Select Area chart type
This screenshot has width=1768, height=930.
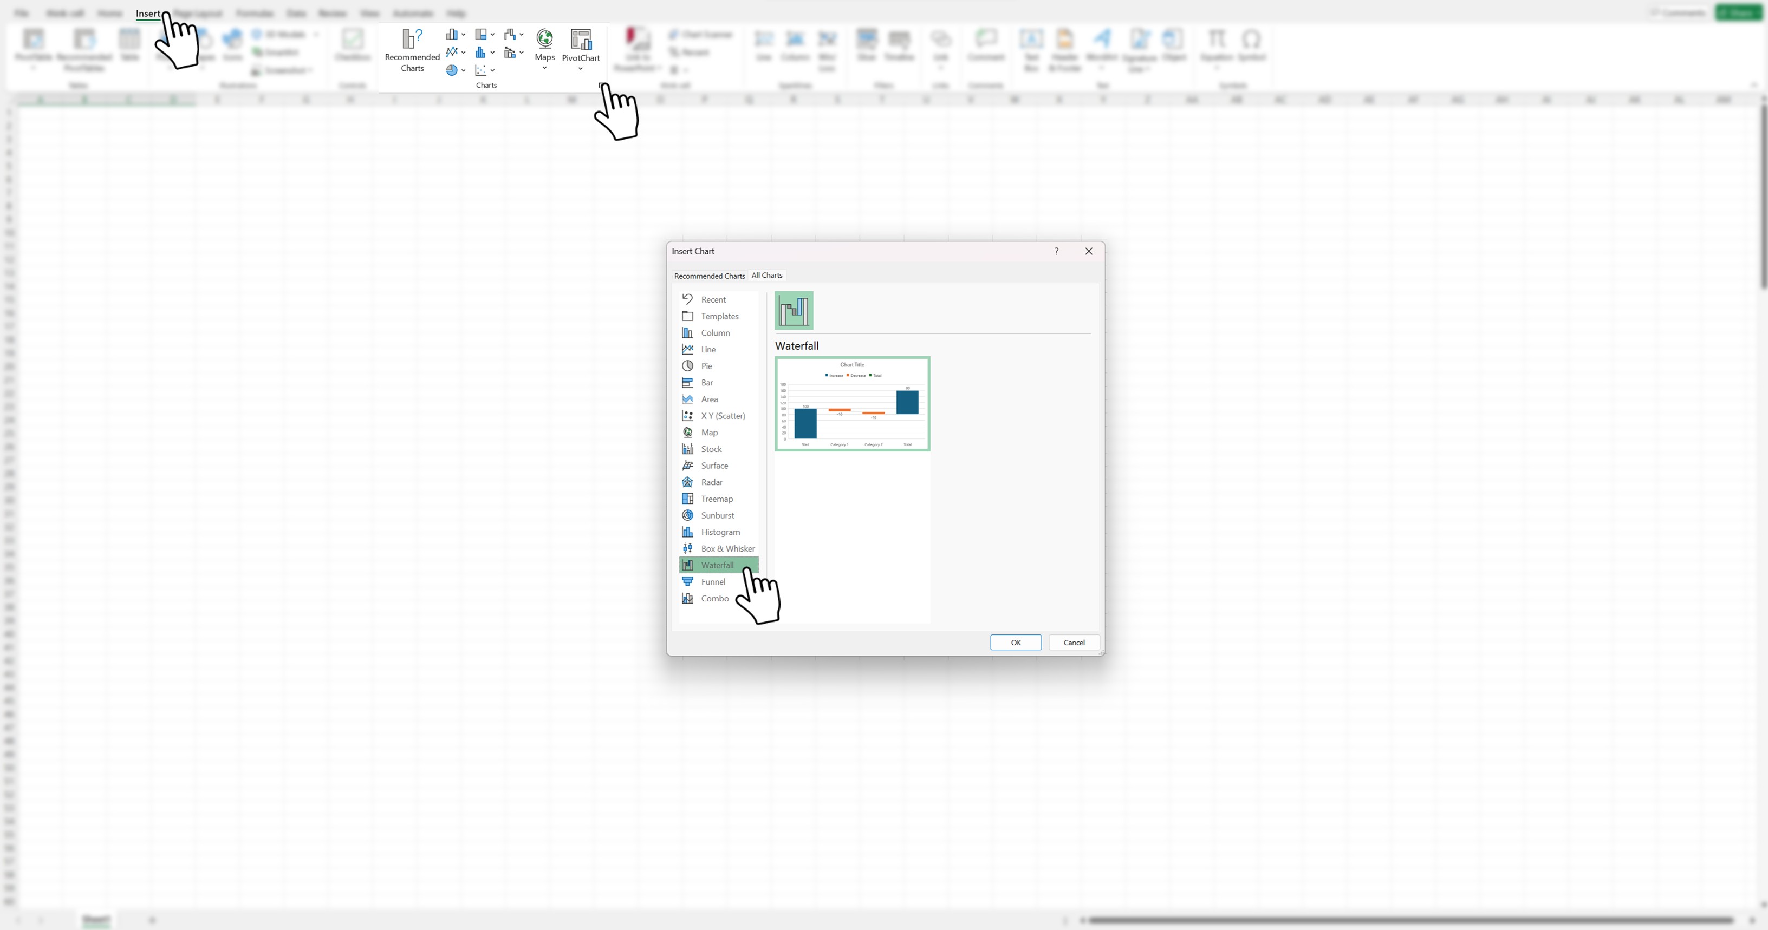point(719,399)
